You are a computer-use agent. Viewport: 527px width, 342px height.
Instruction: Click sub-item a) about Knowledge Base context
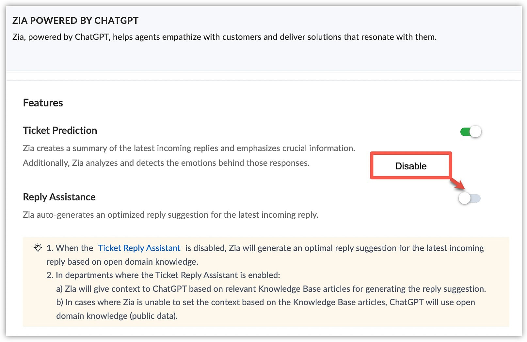pyautogui.click(x=271, y=289)
